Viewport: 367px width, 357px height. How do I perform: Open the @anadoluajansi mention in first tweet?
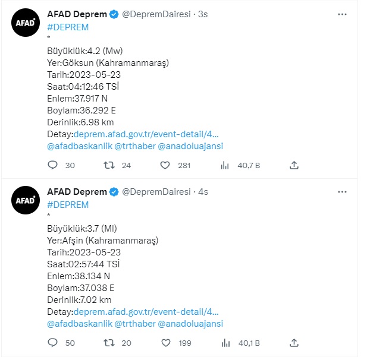click(x=190, y=146)
